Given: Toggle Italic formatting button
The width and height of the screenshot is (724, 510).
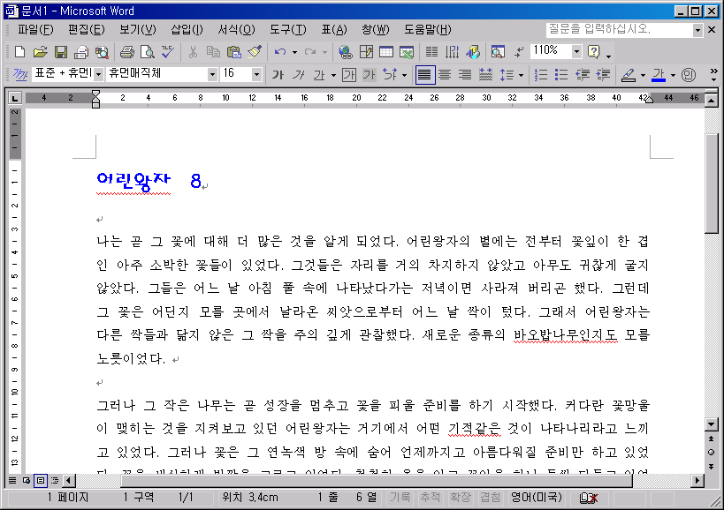Looking at the screenshot, I should click(x=299, y=75).
